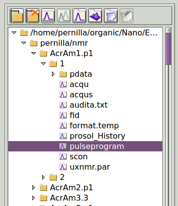
Task: Click the disabled pencil edit note icon
Action: click(x=127, y=16)
